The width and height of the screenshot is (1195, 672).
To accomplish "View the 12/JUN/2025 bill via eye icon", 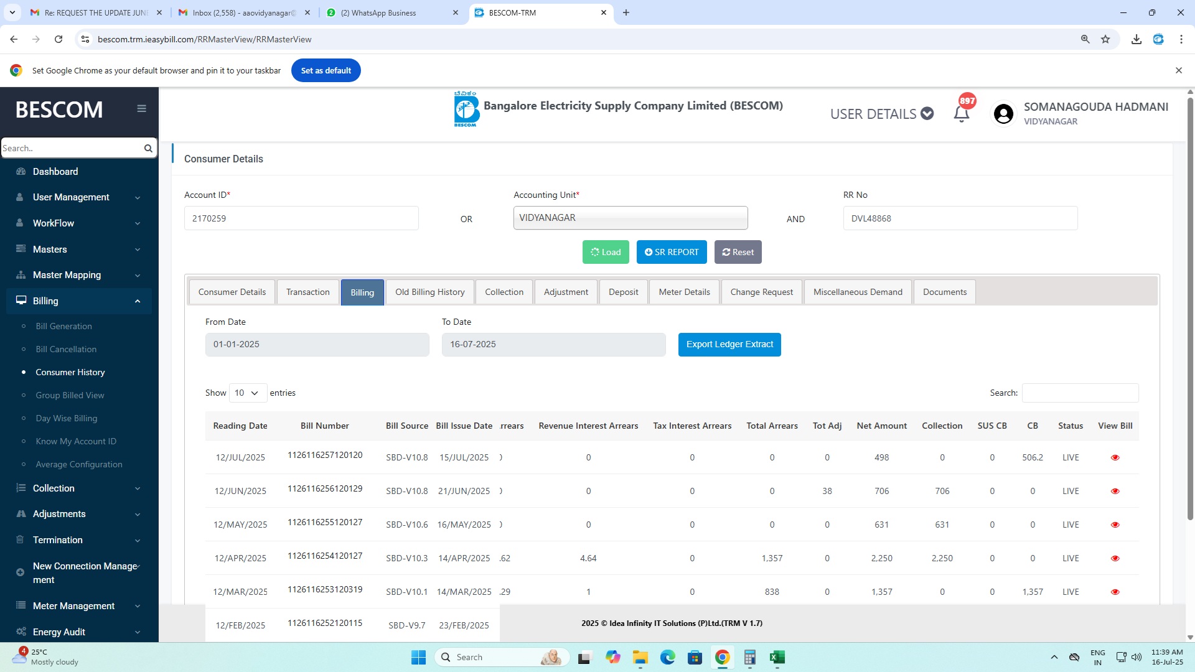I will tap(1115, 491).
